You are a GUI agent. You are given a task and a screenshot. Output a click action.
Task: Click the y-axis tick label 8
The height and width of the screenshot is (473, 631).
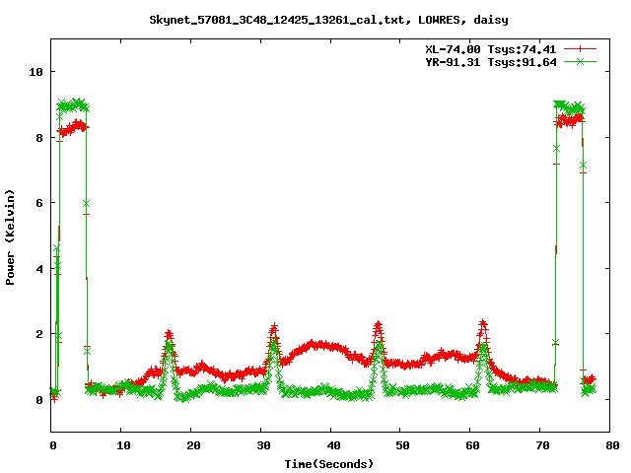point(39,138)
